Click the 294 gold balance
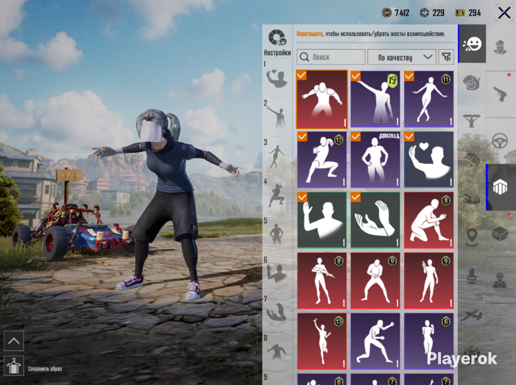Viewport: 516px width, 385px height. tap(475, 13)
